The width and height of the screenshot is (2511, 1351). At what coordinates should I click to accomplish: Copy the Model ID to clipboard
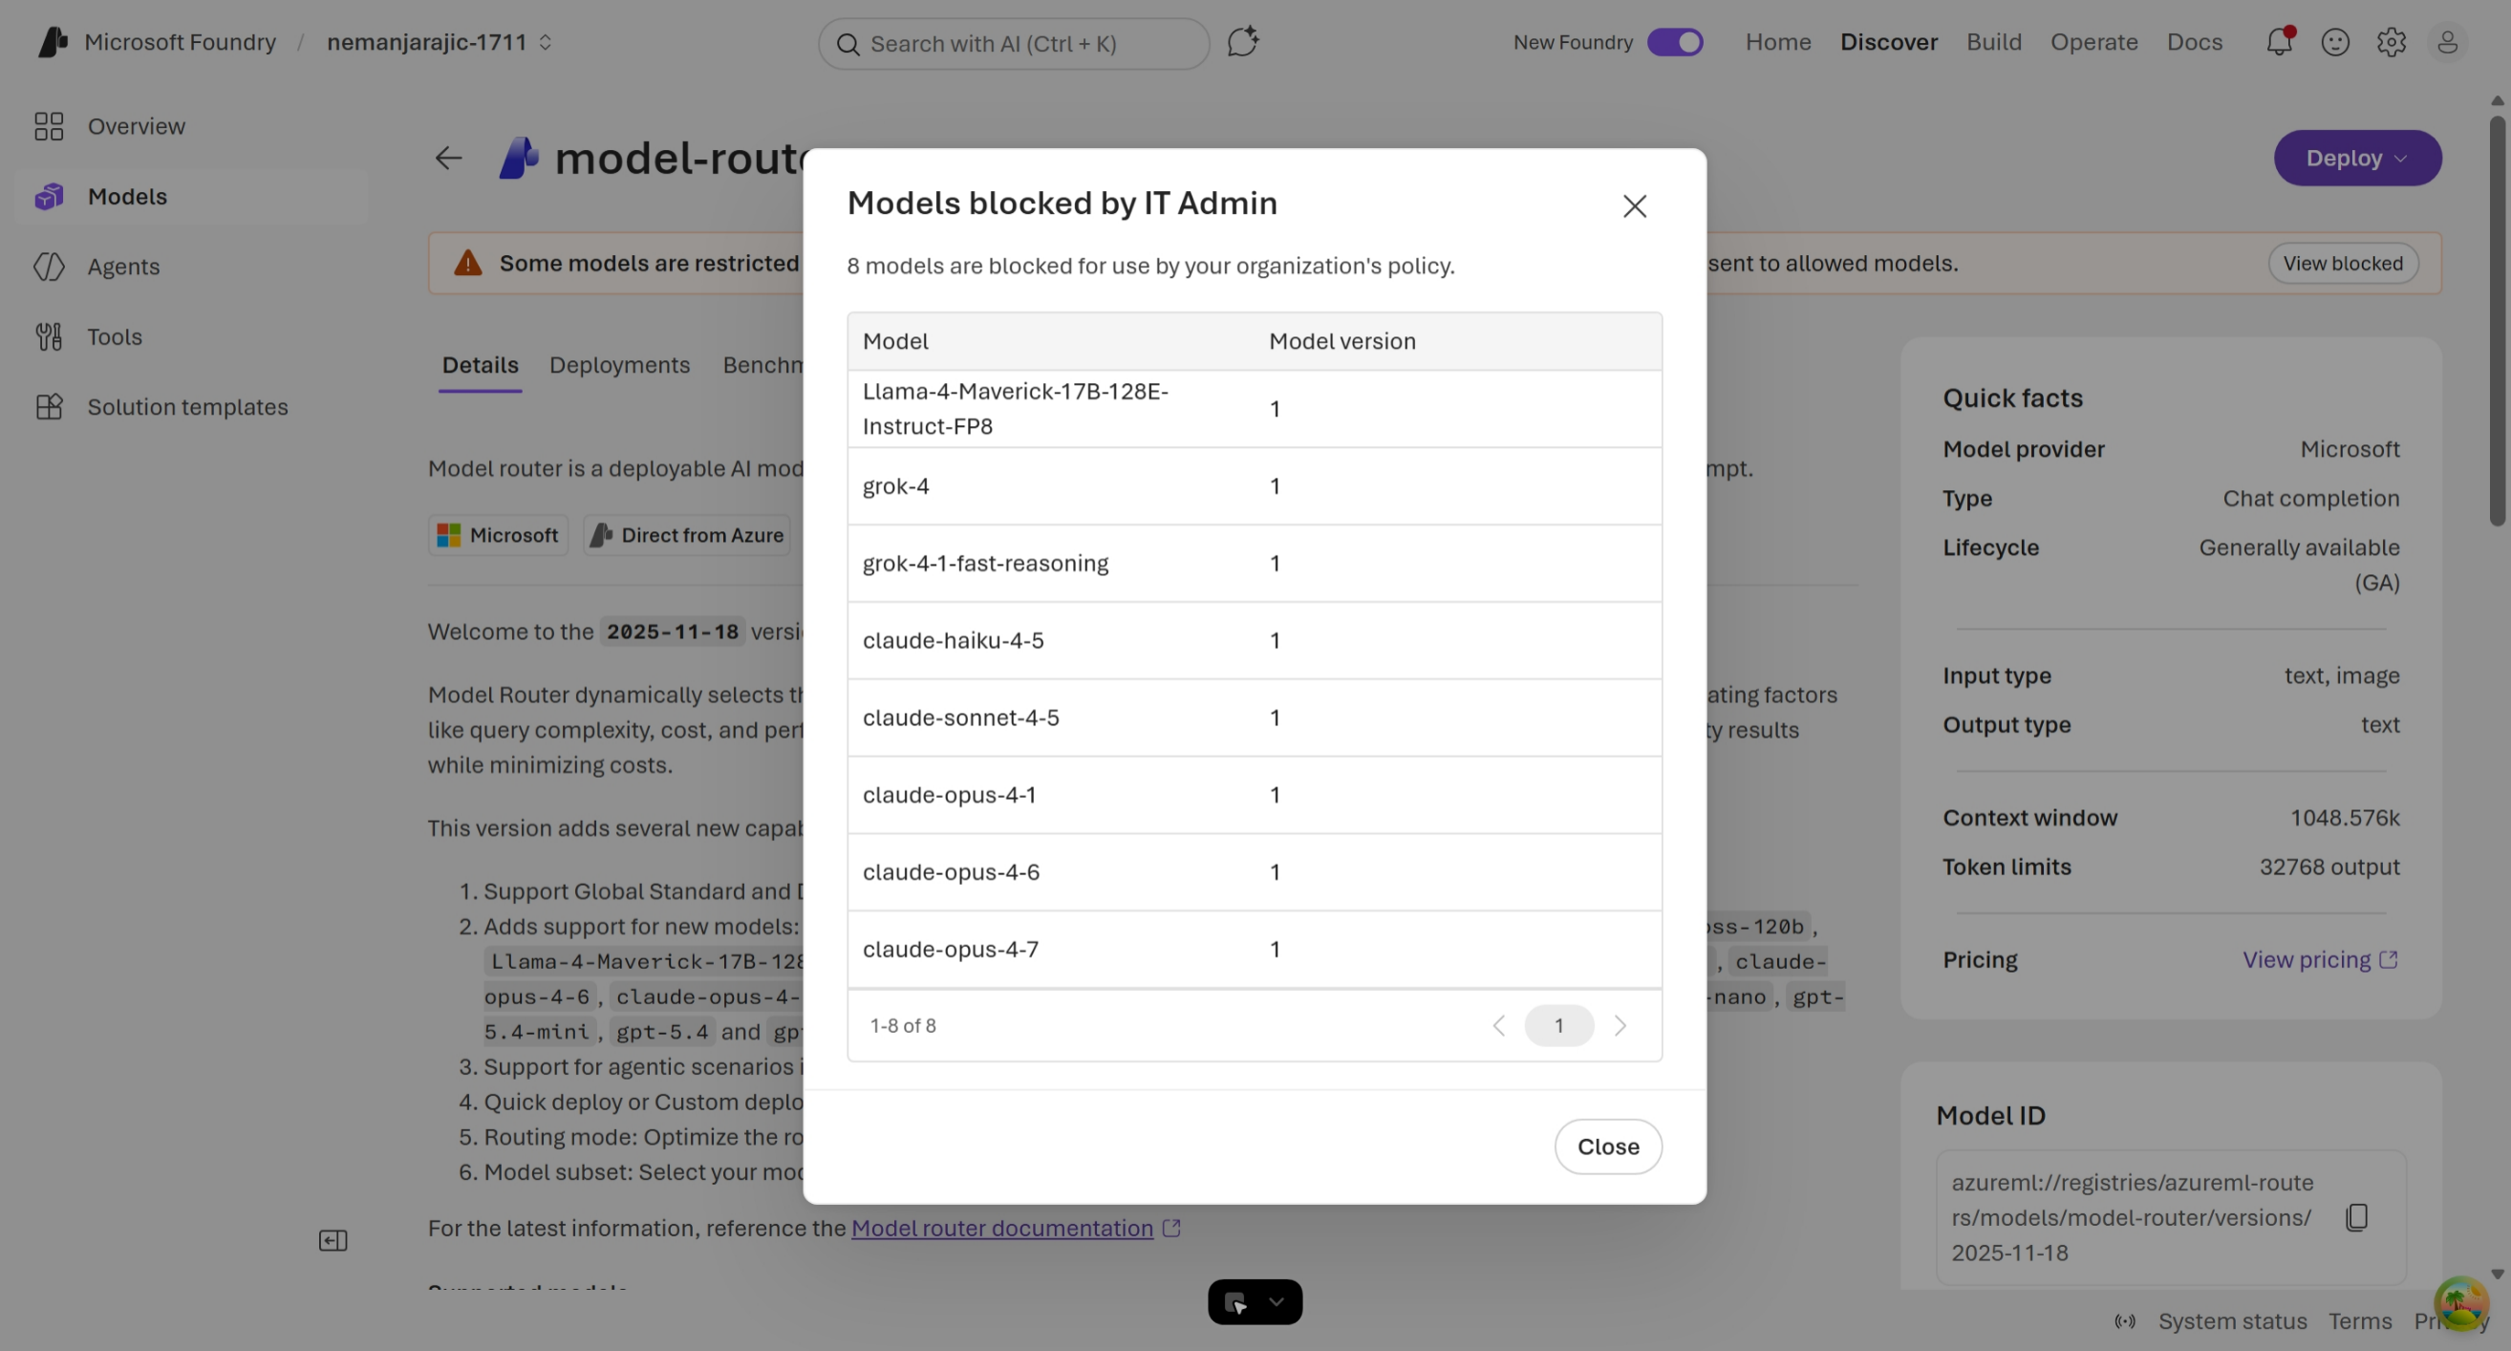point(2357,1217)
